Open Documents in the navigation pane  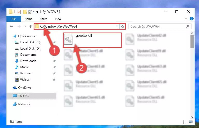(x=28, y=55)
